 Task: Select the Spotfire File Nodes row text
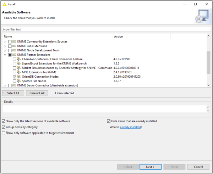point(34,81)
